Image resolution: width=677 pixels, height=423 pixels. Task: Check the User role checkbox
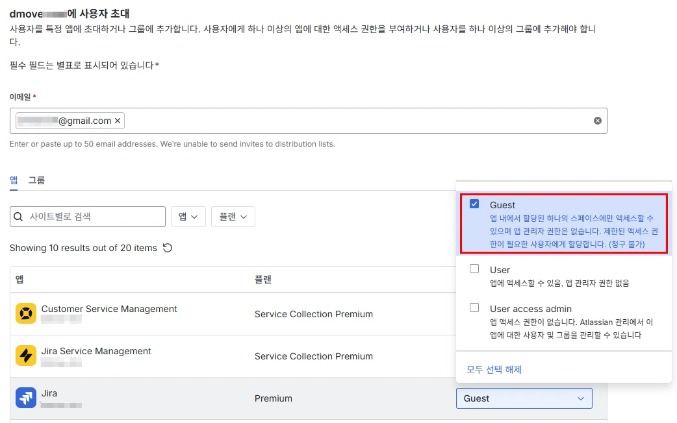click(x=474, y=269)
